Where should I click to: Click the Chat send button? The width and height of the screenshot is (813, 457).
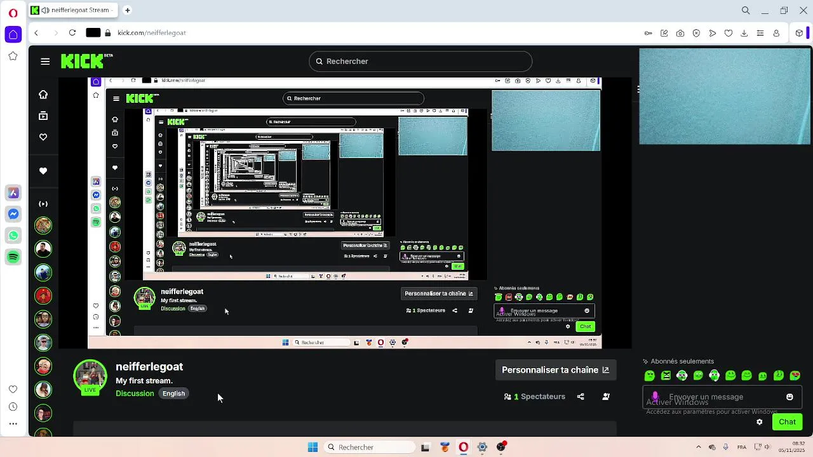point(787,422)
